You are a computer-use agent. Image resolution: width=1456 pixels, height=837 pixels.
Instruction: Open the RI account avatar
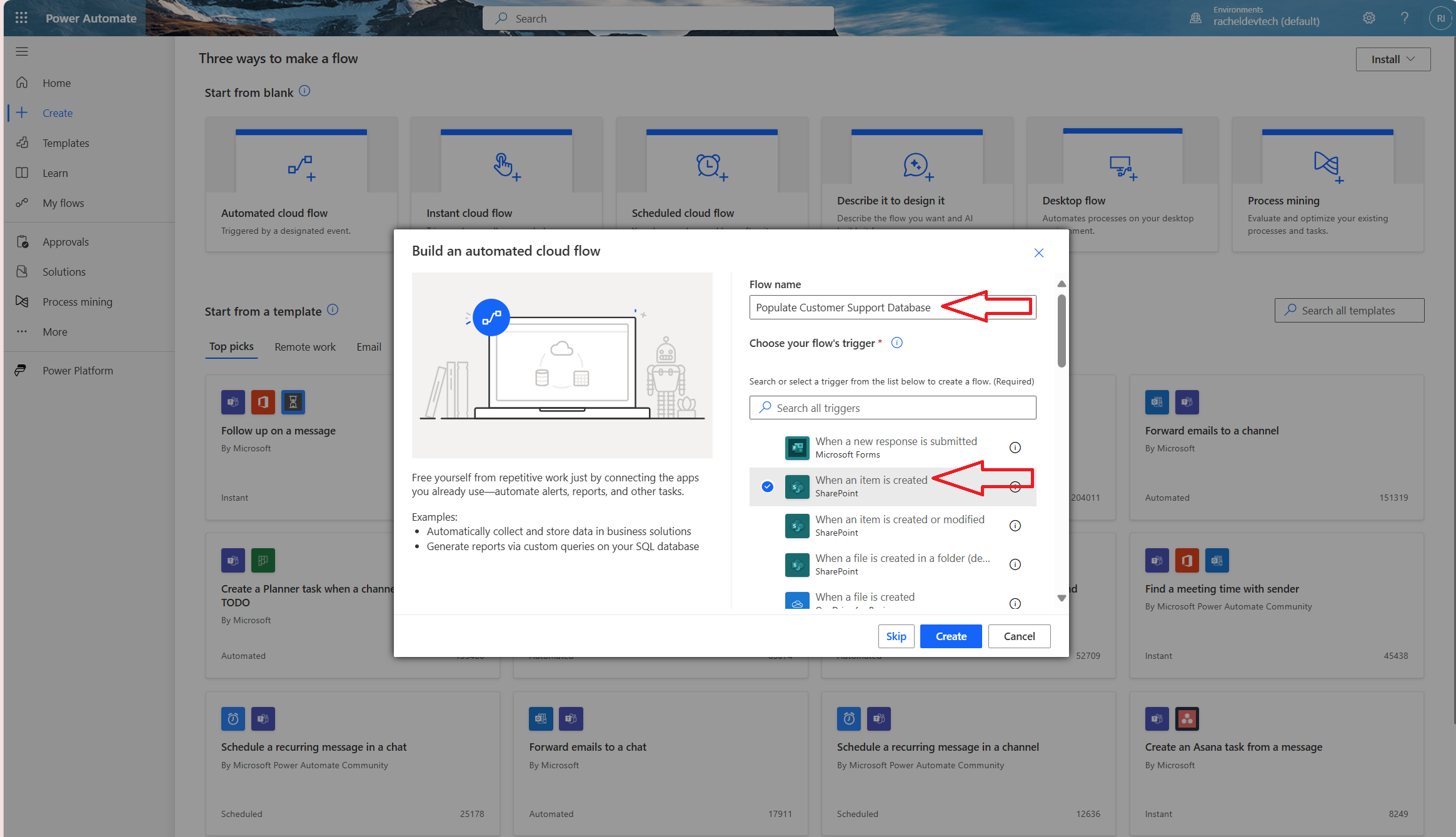tap(1440, 18)
